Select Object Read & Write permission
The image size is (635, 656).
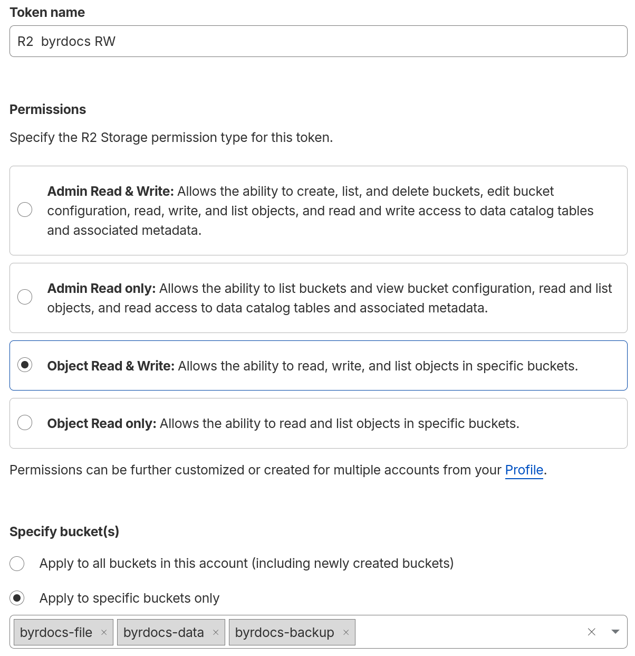(x=25, y=365)
